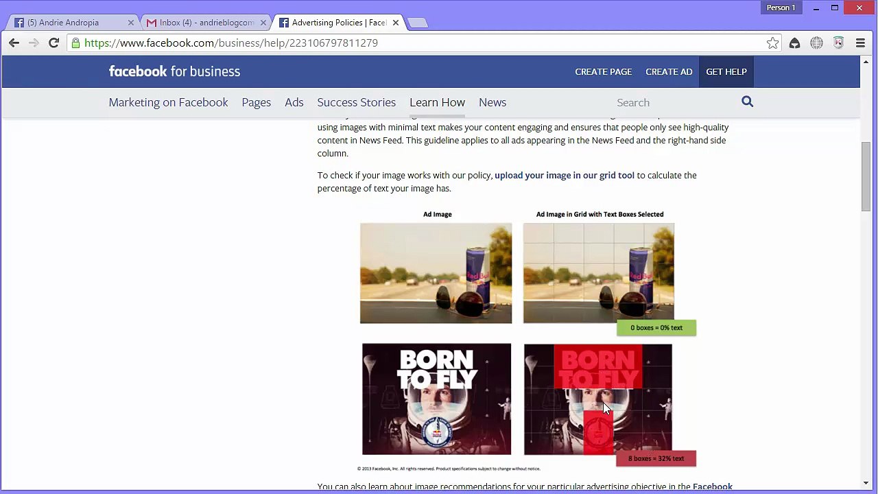
Task: Open the News menu item
Action: coord(493,102)
